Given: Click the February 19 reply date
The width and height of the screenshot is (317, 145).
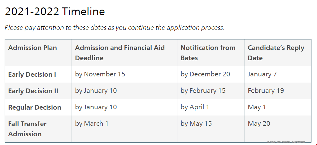Looking at the screenshot, I should click(x=266, y=91).
